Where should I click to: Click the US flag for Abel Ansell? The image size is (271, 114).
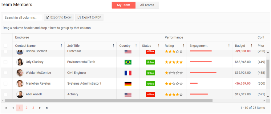(x=128, y=94)
